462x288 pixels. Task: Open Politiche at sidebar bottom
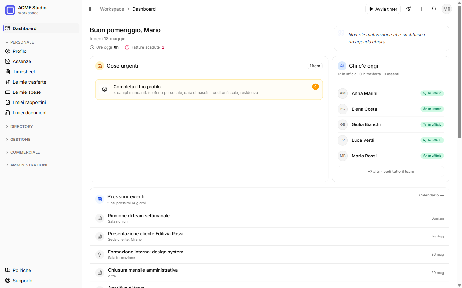pos(41,270)
